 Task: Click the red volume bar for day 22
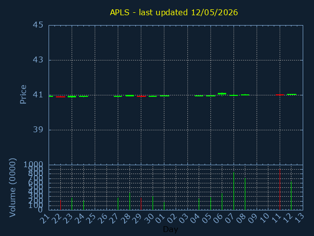(x=60, y=205)
